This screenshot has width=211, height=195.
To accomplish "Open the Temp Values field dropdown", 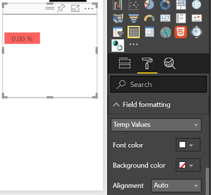I will click(156, 125).
